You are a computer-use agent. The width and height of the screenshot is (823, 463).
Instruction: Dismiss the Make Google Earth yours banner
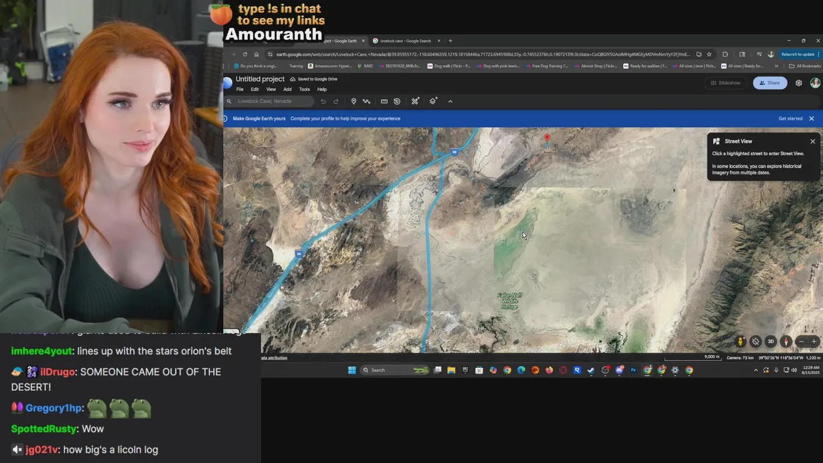(811, 118)
